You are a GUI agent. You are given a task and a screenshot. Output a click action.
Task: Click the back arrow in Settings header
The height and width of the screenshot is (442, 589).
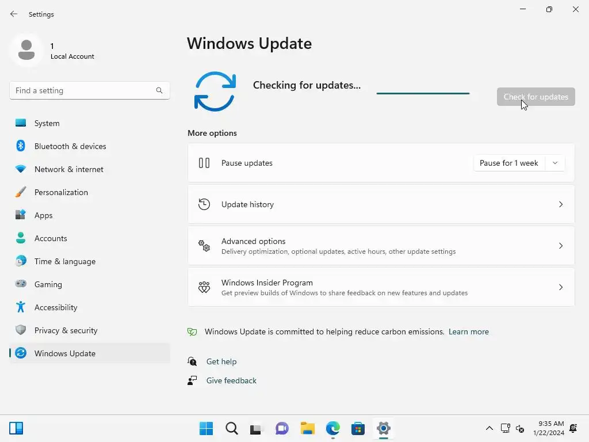click(14, 14)
